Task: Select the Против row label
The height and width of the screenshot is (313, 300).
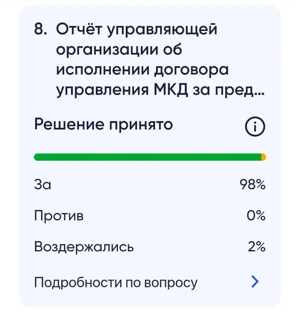Action: pos(59,216)
